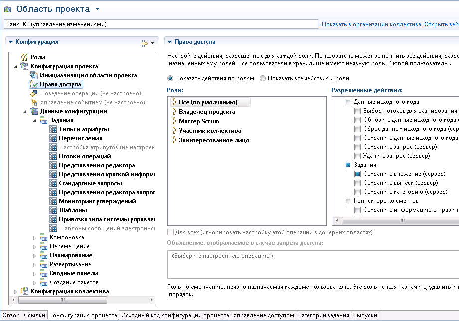Toggle Коннекторы элементов checkbox
The width and height of the screenshot is (459, 321).
(348, 201)
